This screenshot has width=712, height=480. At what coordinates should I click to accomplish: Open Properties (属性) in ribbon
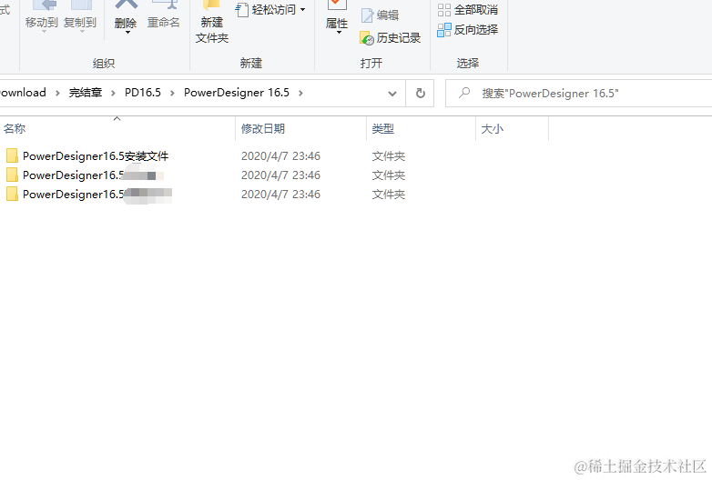(x=337, y=17)
